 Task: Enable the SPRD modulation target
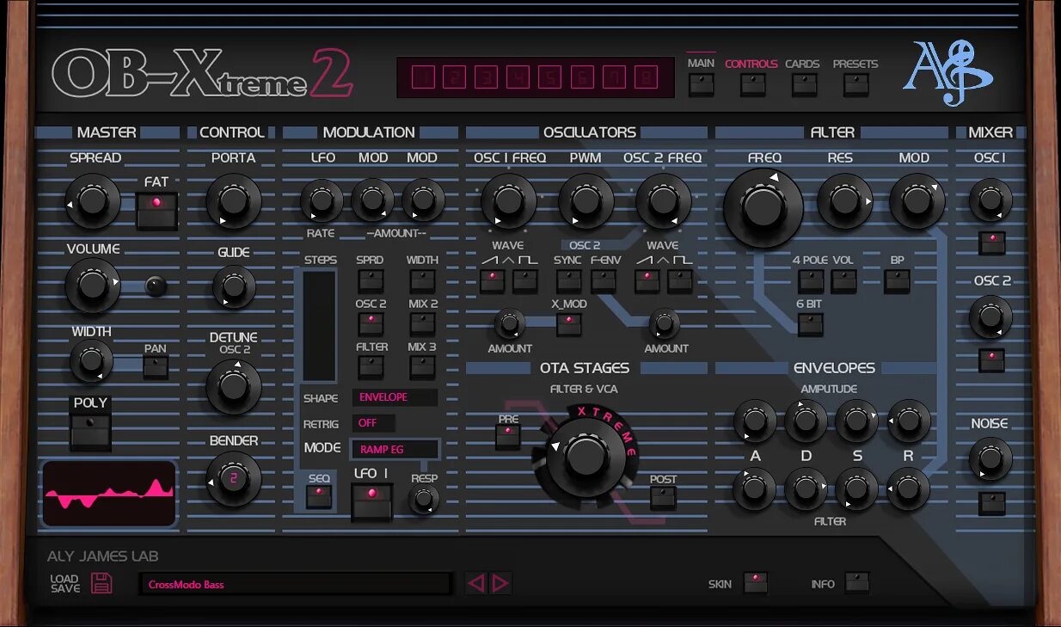(371, 280)
